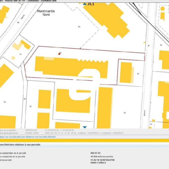Click the X/Y projection coordinates readout
Viewport: 169px width, 169px height.
pyautogui.click(x=59, y=130)
